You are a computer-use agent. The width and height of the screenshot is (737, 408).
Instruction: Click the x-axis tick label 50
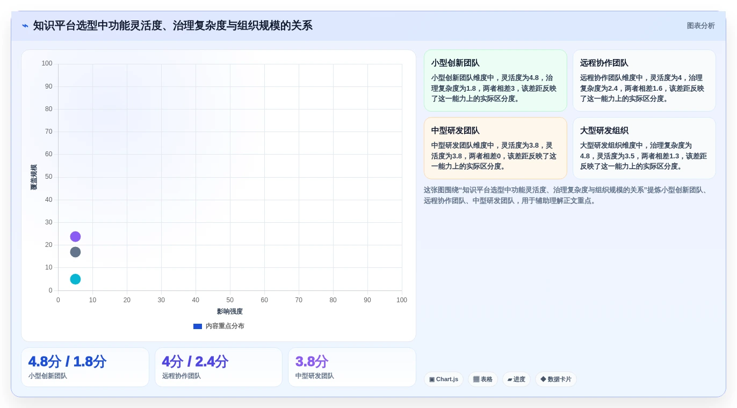[x=230, y=300]
